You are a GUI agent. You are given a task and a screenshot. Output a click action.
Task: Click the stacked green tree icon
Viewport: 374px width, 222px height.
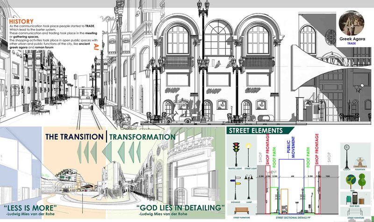click(362, 181)
